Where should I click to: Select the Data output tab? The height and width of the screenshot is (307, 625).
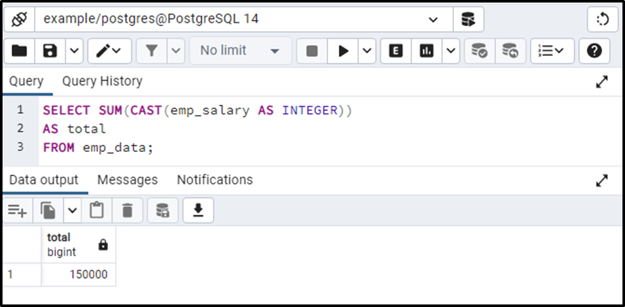tap(44, 180)
